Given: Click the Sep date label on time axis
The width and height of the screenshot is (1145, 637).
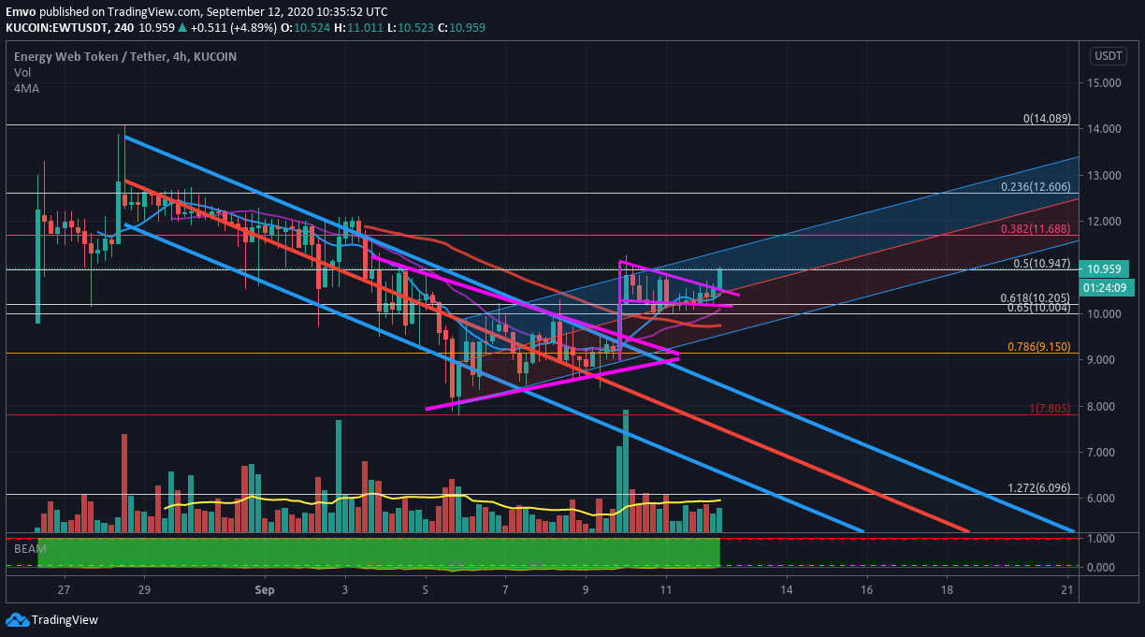Looking at the screenshot, I should pos(265,590).
